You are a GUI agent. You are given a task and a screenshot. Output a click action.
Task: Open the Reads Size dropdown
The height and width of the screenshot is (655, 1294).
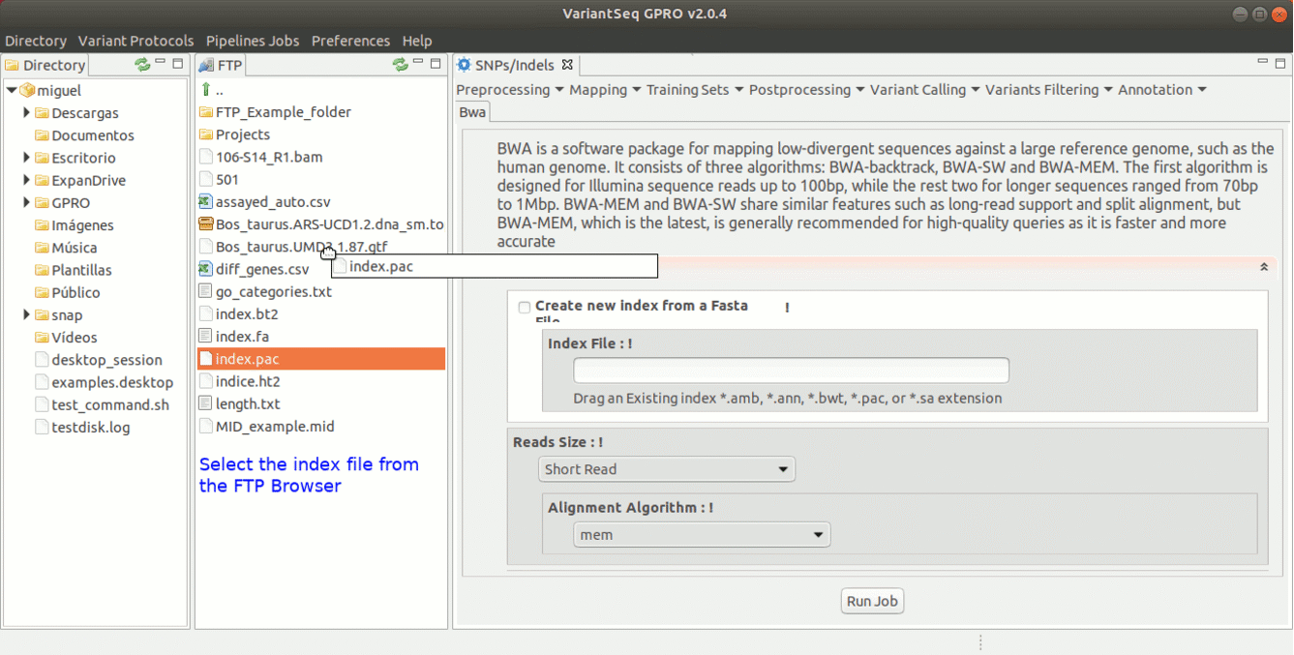click(667, 469)
